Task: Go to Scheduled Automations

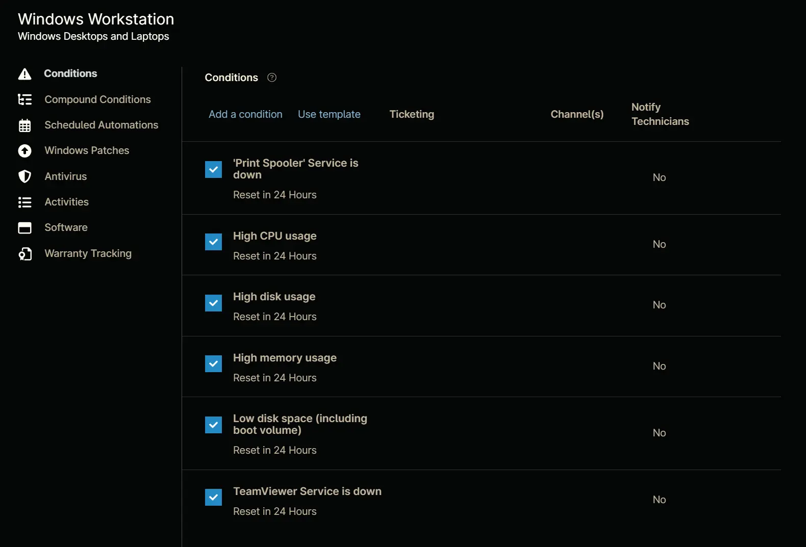Action: [102, 125]
